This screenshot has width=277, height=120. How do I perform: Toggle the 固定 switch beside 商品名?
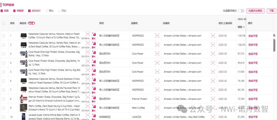(x=32, y=23)
